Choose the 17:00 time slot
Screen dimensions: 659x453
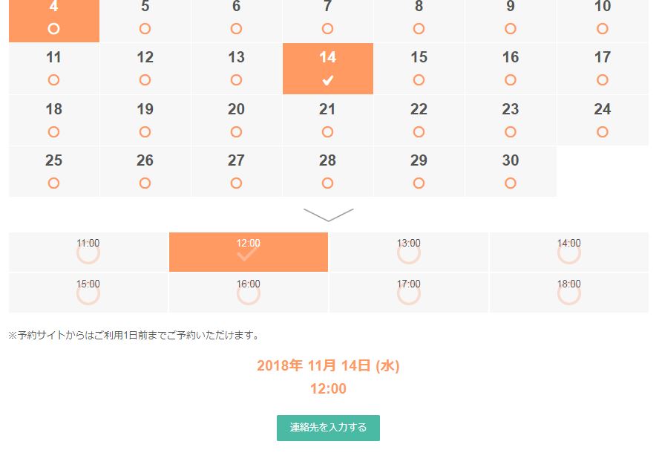(408, 293)
